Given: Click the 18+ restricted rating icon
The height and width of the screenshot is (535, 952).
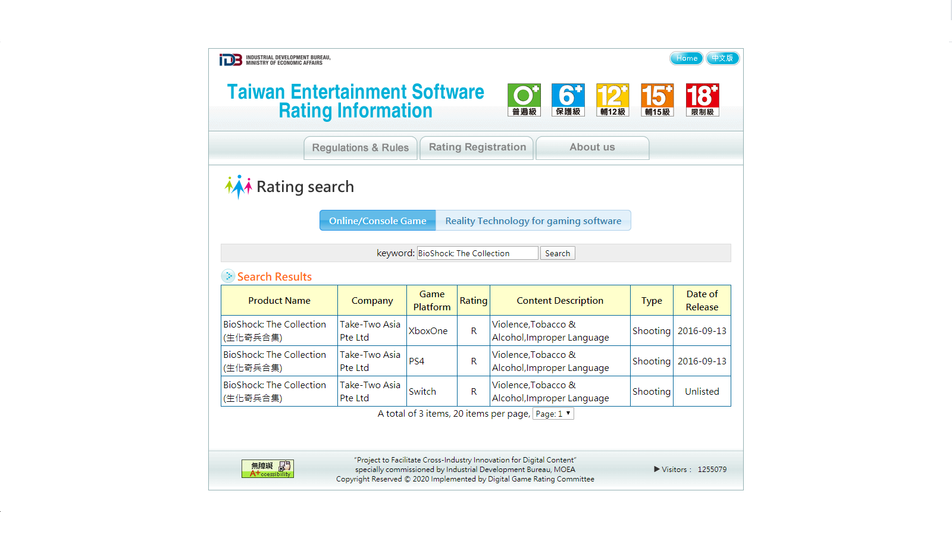Looking at the screenshot, I should [x=703, y=100].
